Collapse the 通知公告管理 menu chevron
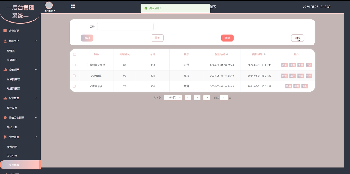The height and width of the screenshot is (174, 350). point(36,118)
